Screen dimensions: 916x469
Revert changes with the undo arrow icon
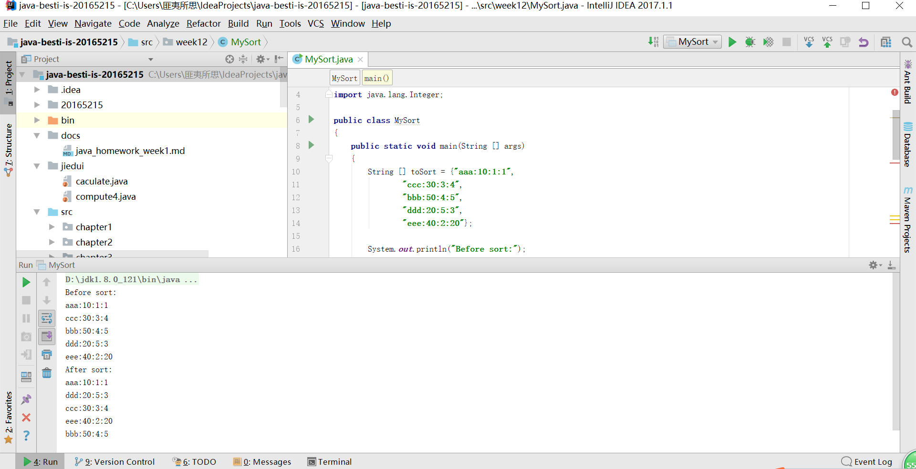864,42
